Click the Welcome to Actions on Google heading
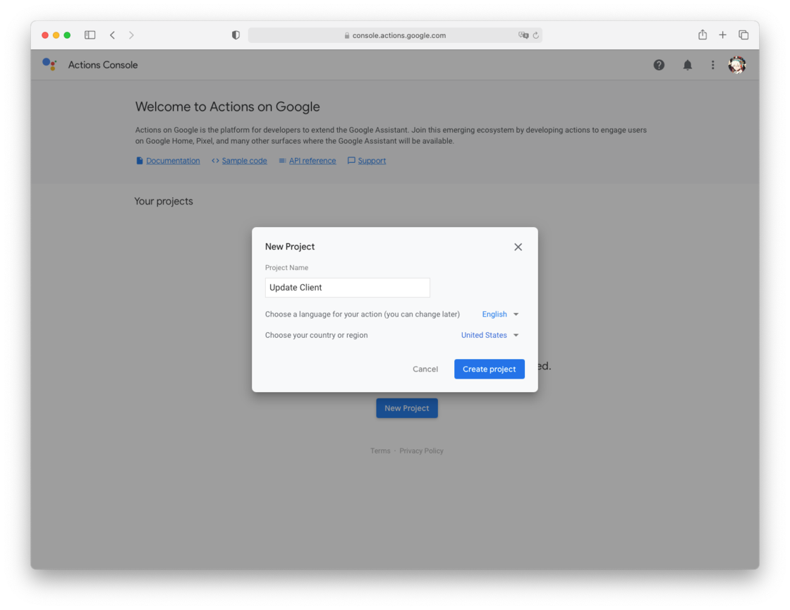Image resolution: width=790 pixels, height=610 pixels. coord(227,106)
